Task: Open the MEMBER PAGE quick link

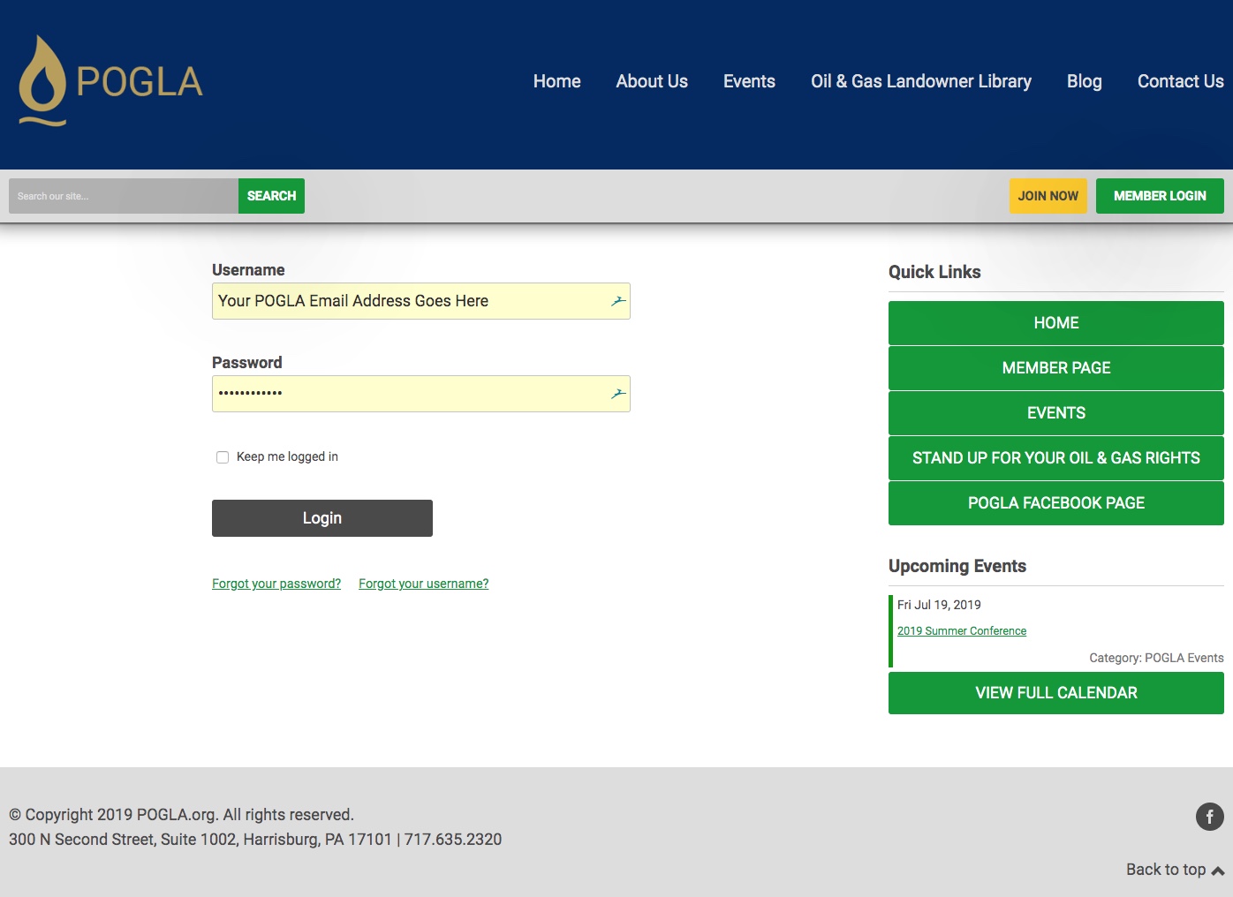Action: (x=1056, y=368)
